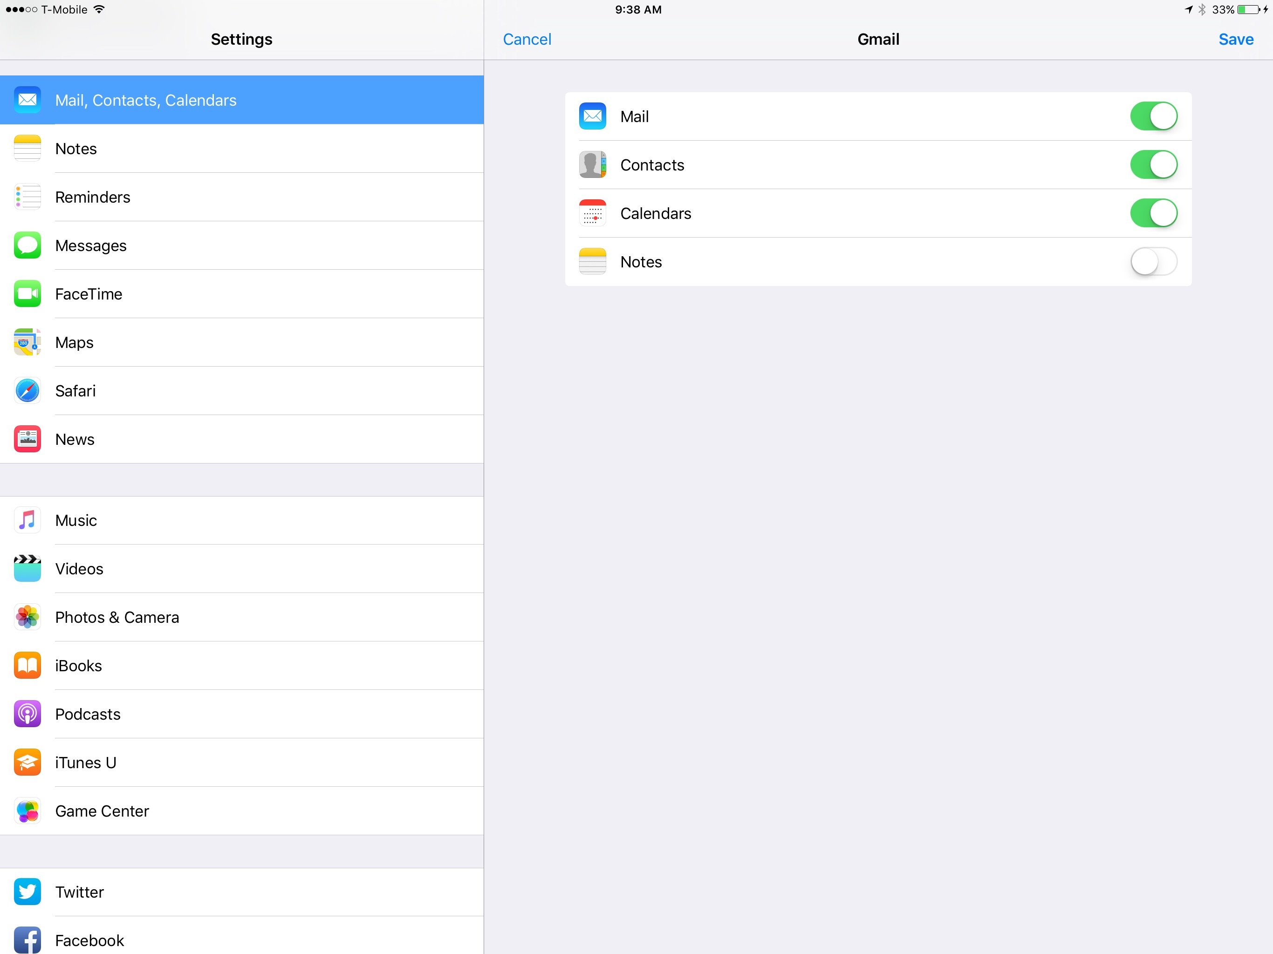
Task: Tap the 9:38 AM clock in status bar
Action: coord(637,10)
